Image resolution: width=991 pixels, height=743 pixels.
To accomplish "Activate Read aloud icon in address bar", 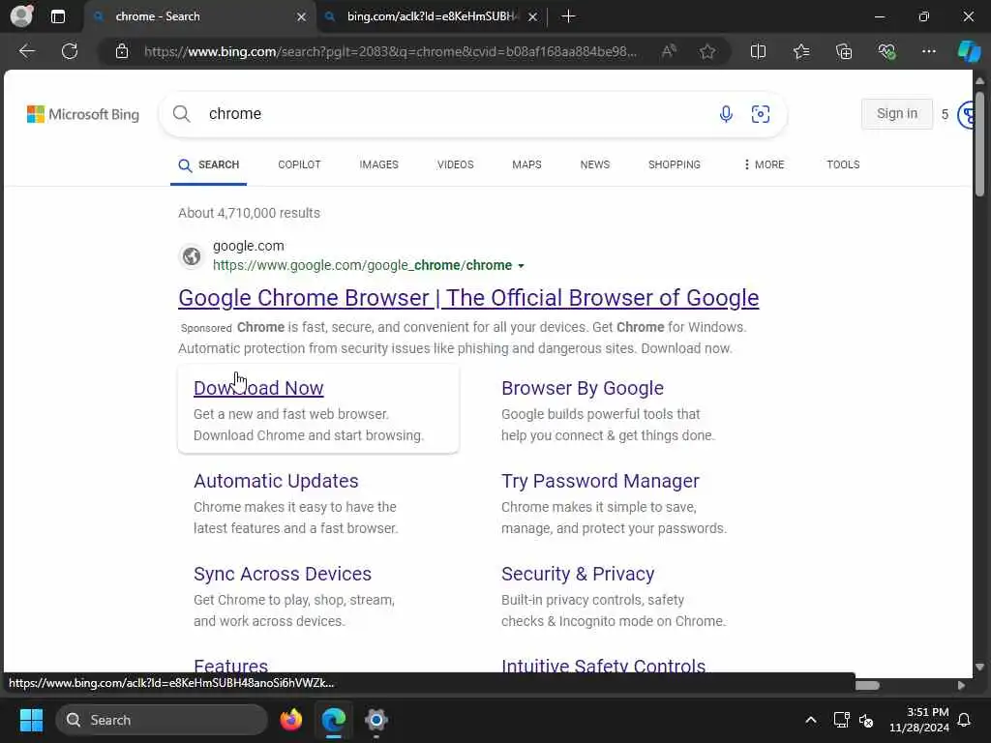I will (669, 51).
